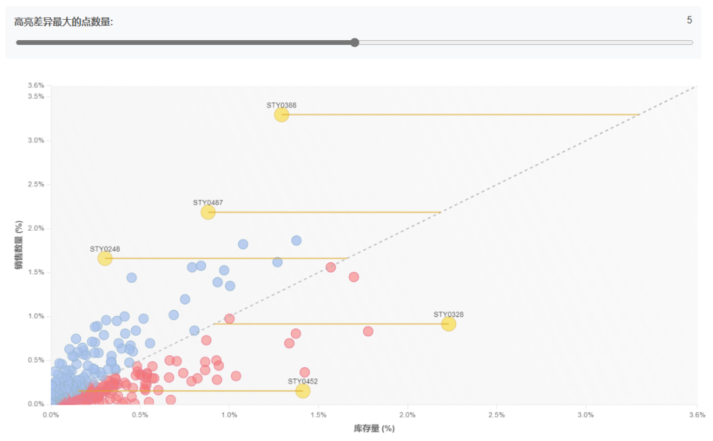Select the yellow STY0388 data point
This screenshot has width=713, height=441.
(281, 115)
